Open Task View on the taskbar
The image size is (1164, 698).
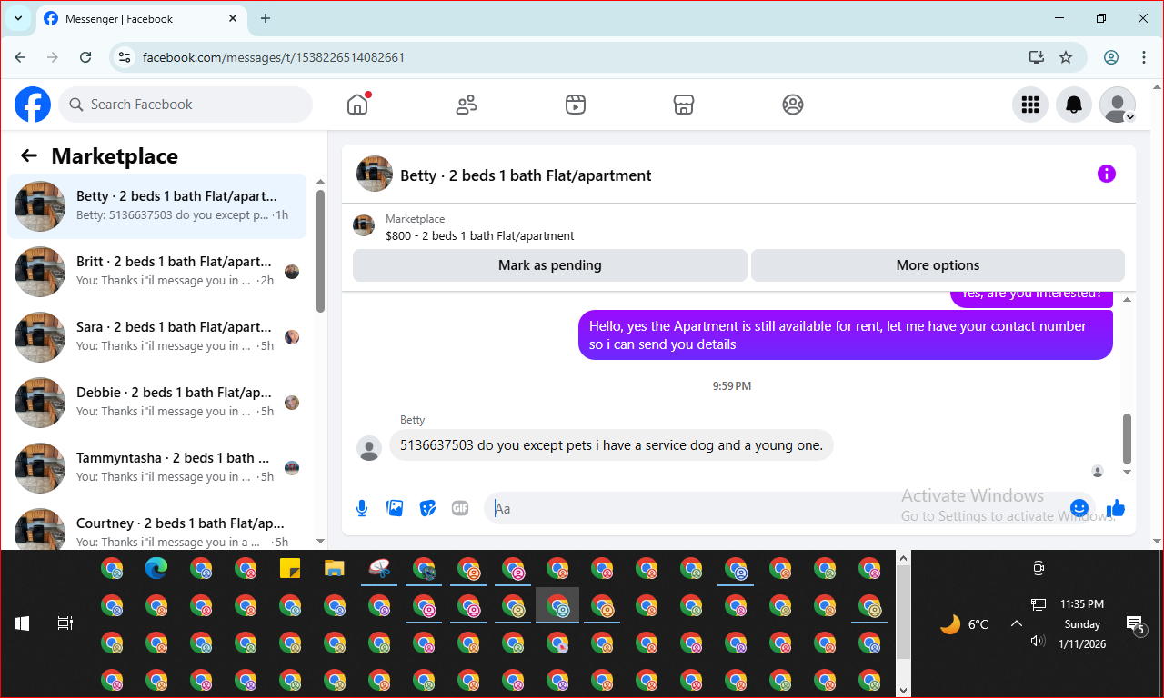pyautogui.click(x=65, y=623)
